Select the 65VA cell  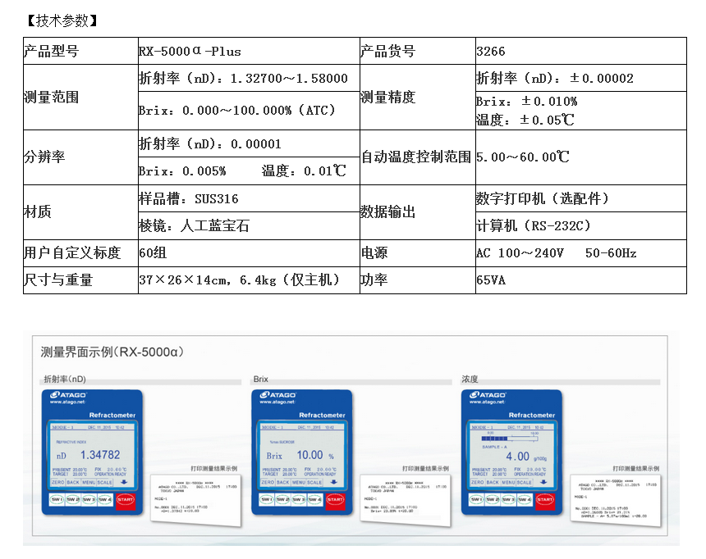(581, 280)
